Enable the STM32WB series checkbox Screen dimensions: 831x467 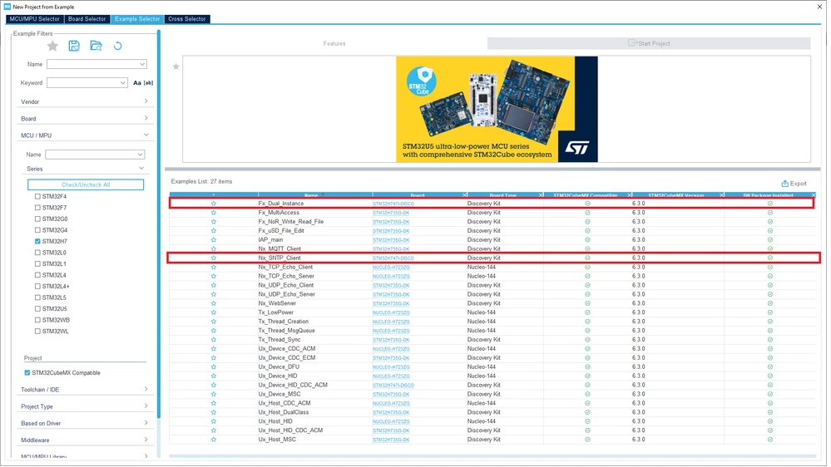click(37, 320)
